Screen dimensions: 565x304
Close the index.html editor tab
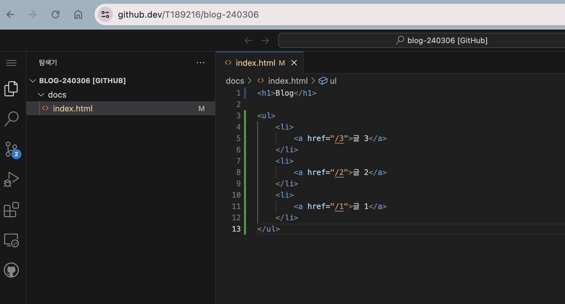pyautogui.click(x=294, y=63)
